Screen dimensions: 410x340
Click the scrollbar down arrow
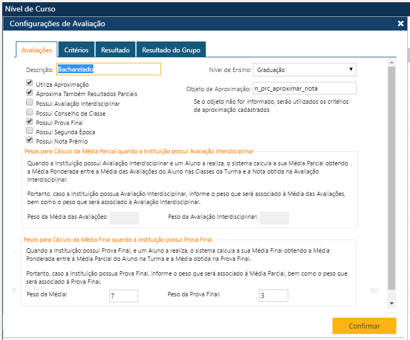pyautogui.click(x=391, y=302)
